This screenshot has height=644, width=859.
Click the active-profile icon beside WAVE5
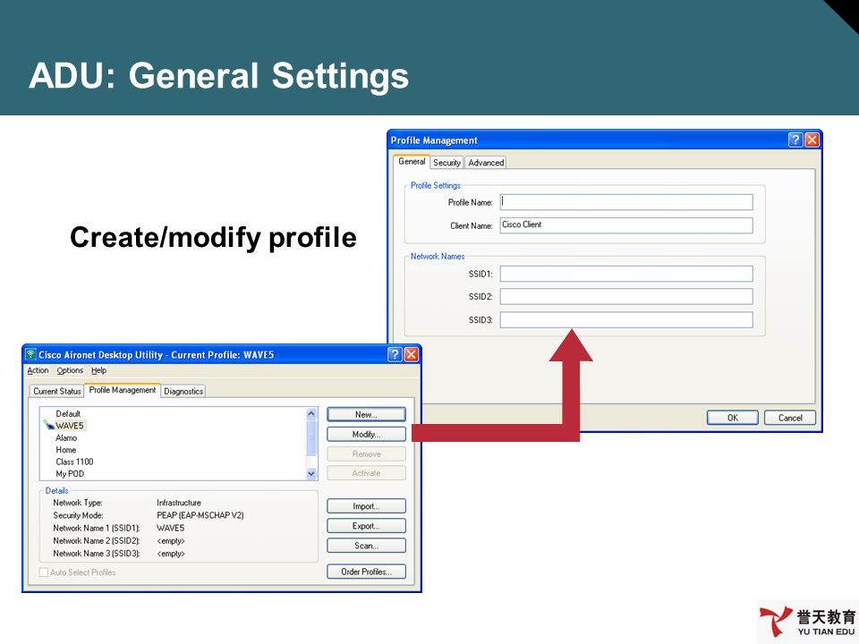pos(48,424)
